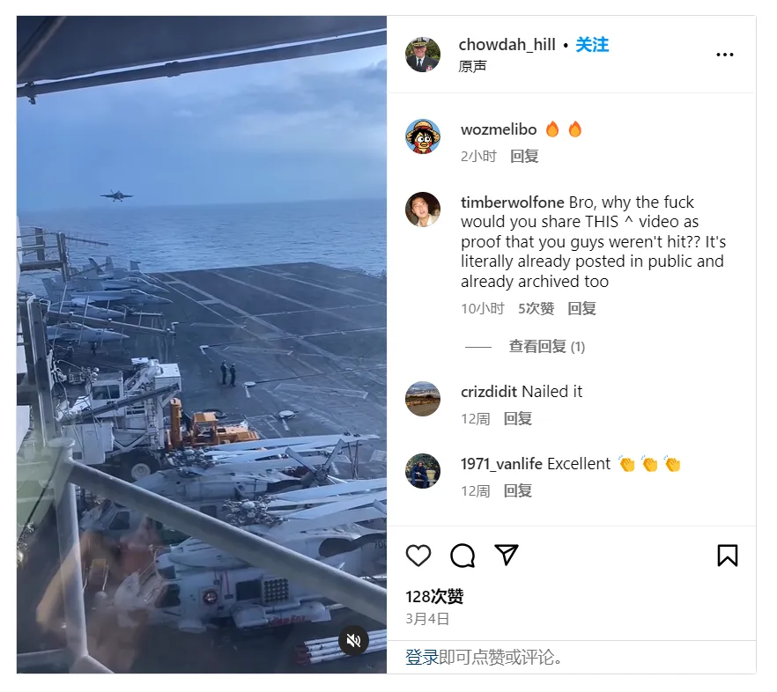Open chowdah_hill profile picture
This screenshot has width=777, height=692.
423,55
